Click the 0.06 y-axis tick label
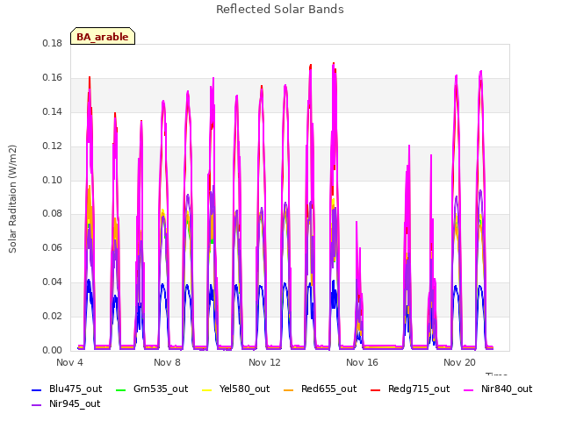Image resolution: width=562 pixels, height=421 pixels. click(x=53, y=247)
